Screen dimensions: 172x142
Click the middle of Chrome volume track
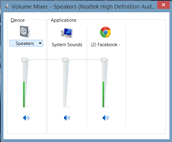[103, 84]
